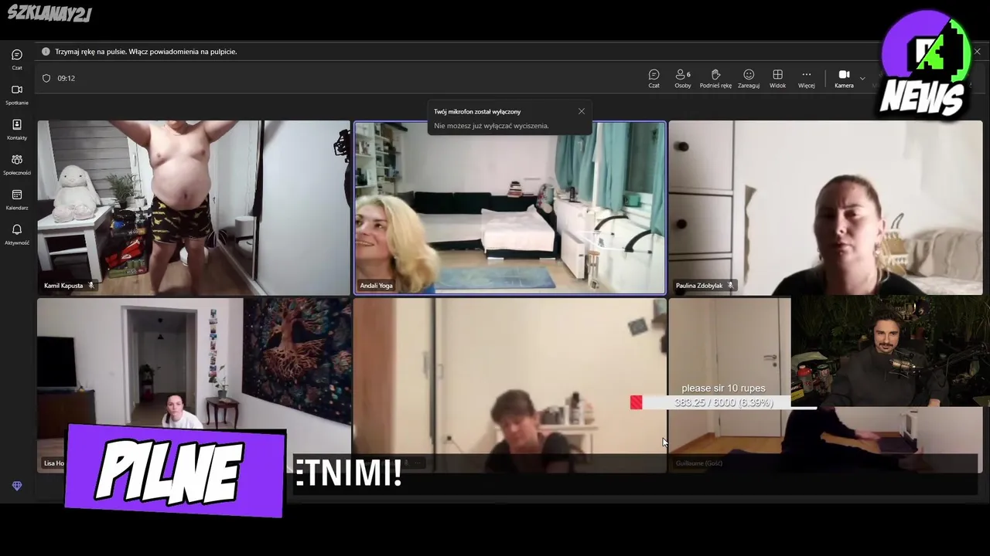Click Kamil Kapusta name label
Screen dimensions: 990x556
point(63,286)
